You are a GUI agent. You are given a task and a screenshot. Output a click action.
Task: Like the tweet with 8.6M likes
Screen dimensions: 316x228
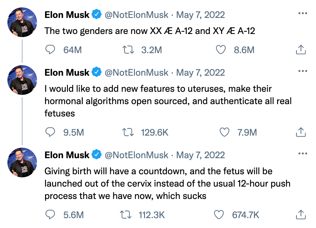click(221, 50)
